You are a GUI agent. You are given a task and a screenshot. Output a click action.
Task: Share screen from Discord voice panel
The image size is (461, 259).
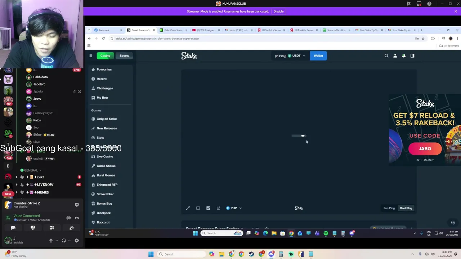pos(32,228)
